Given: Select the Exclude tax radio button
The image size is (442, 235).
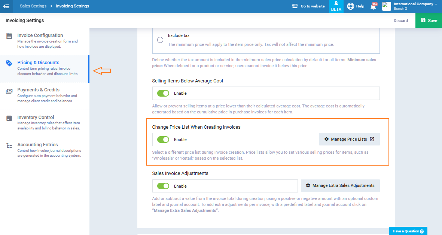Looking at the screenshot, I should (160, 40).
